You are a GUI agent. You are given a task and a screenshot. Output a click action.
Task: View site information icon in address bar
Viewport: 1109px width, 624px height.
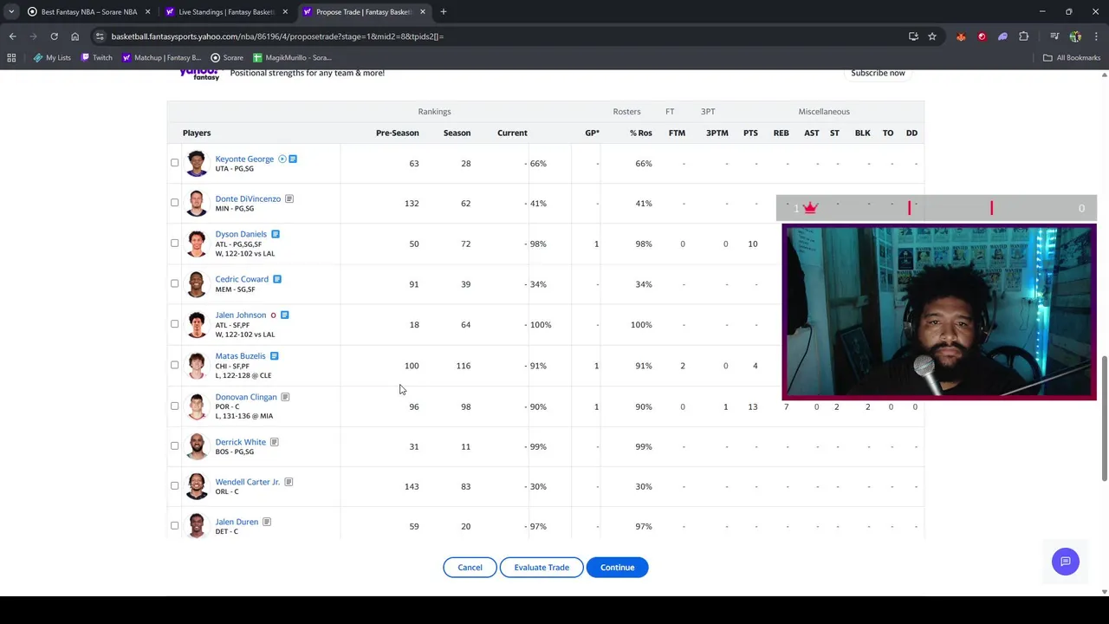point(100,36)
